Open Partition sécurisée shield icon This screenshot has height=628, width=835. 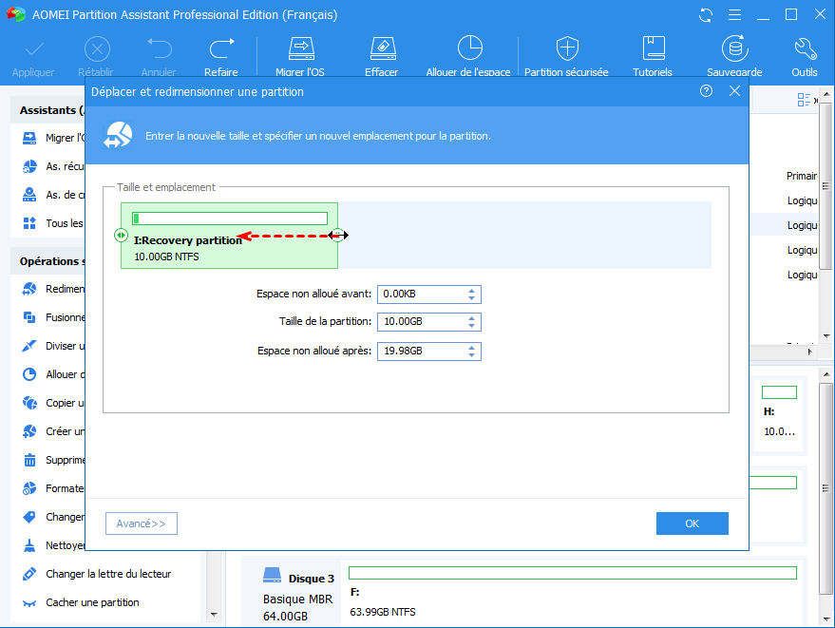pyautogui.click(x=567, y=49)
